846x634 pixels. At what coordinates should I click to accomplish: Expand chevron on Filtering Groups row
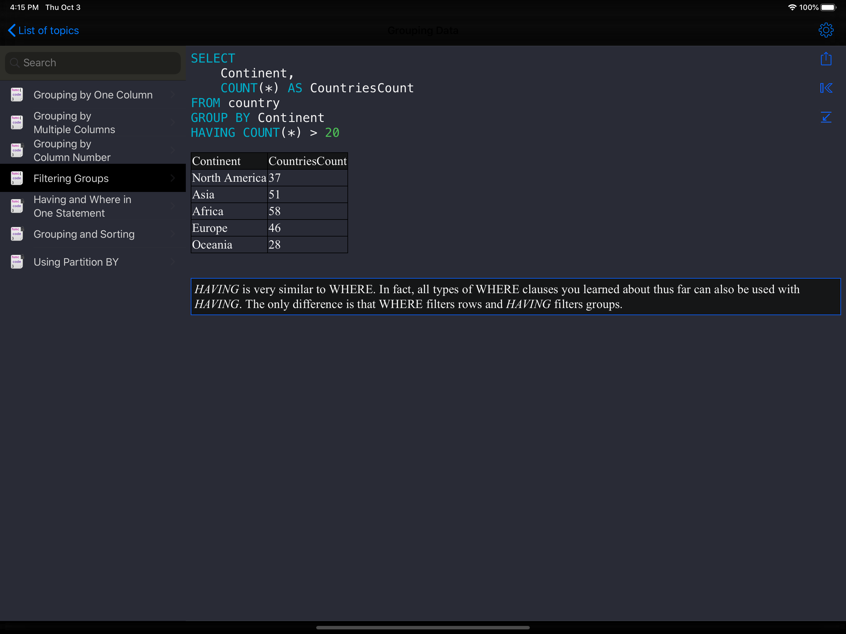(x=173, y=178)
